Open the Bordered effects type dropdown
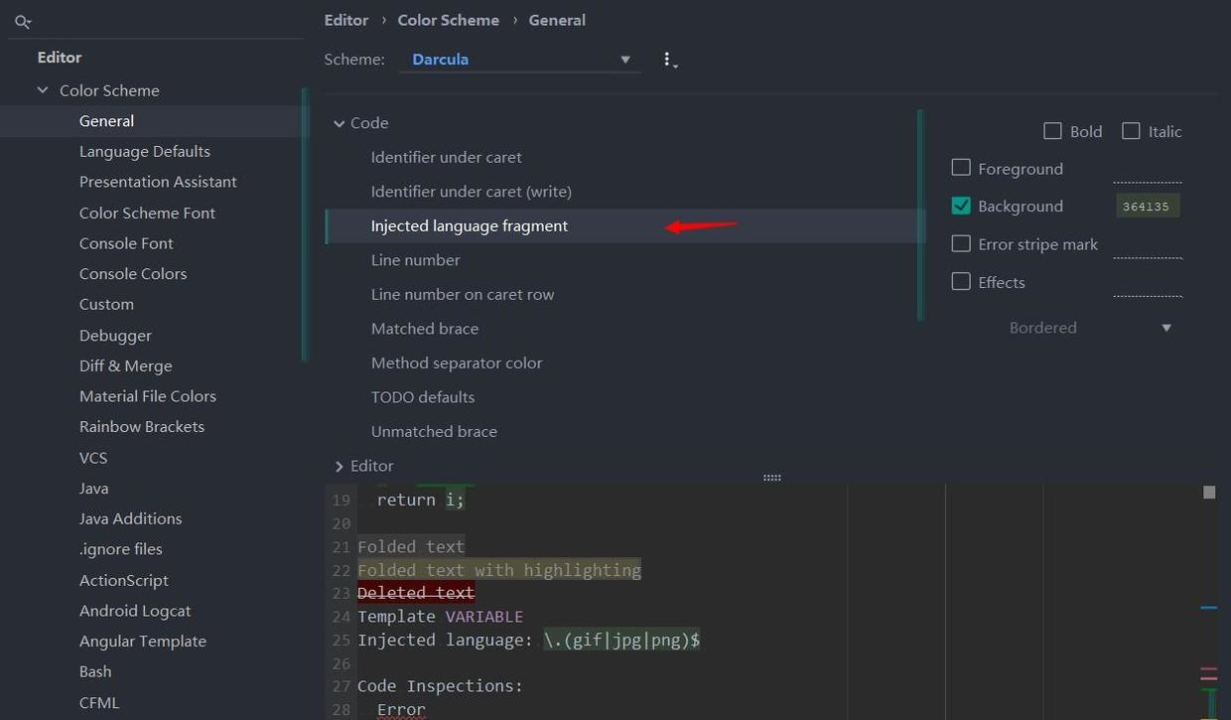 click(1090, 328)
